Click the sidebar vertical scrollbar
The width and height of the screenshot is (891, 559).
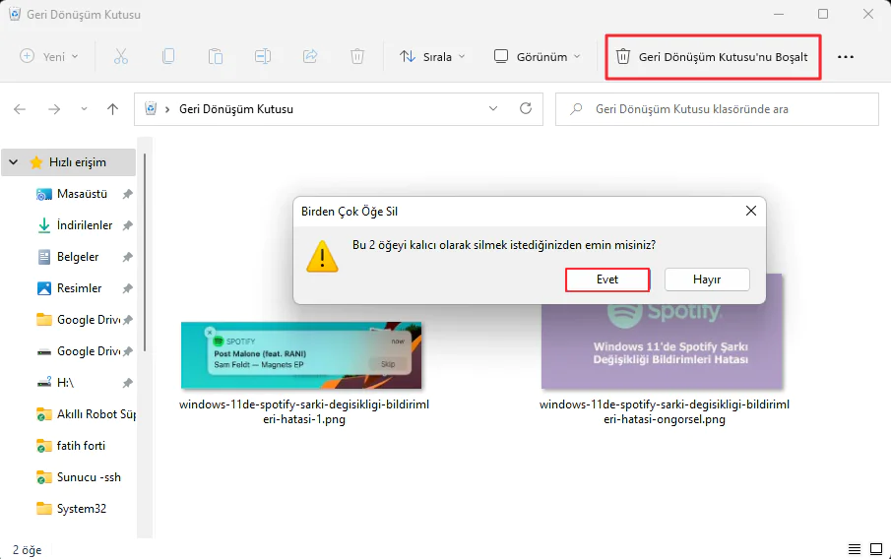pyautogui.click(x=145, y=253)
